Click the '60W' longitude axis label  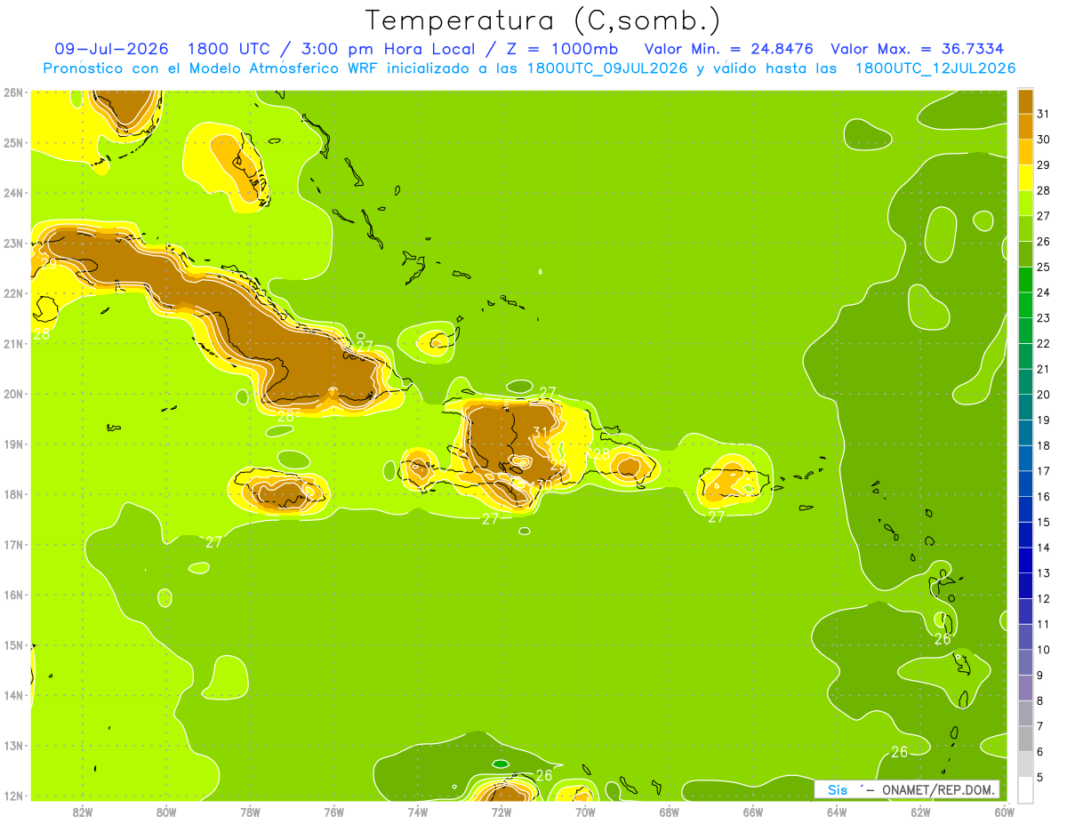pyautogui.click(x=1003, y=812)
